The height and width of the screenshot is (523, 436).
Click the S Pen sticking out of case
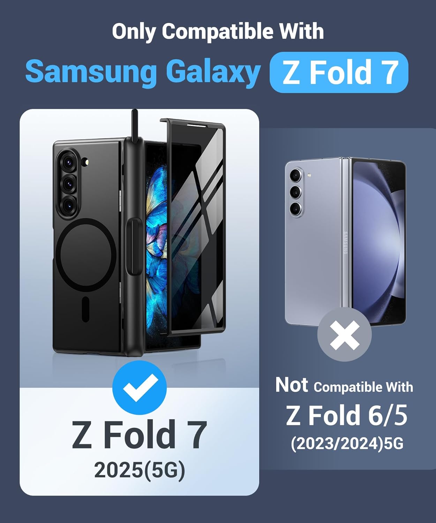pos(135,126)
